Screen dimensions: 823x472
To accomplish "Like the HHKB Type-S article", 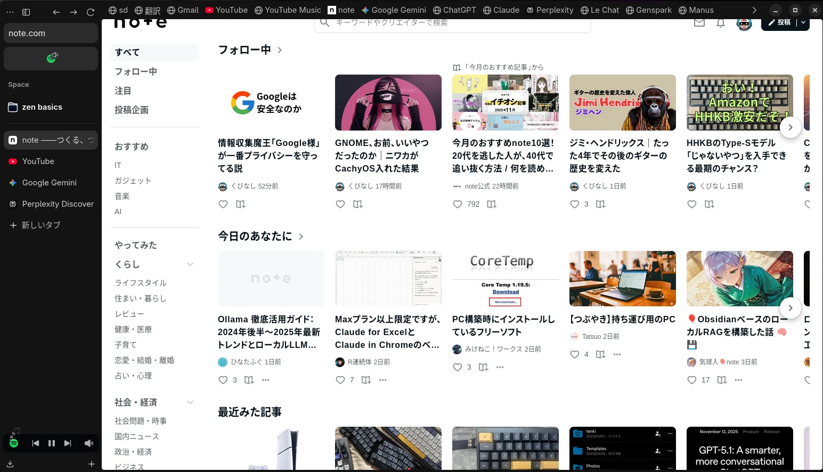I will (692, 204).
